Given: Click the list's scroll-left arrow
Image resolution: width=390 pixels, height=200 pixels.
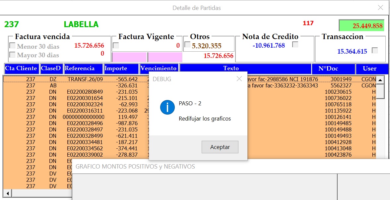Looking at the screenshot, I should pos(8,193).
